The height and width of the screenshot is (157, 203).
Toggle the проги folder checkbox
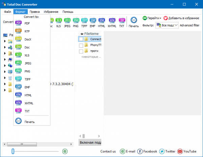pos(81,51)
